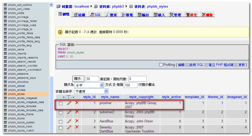Click the repeat headers field showing 100
The height and width of the screenshot is (136, 252).
(131, 85)
